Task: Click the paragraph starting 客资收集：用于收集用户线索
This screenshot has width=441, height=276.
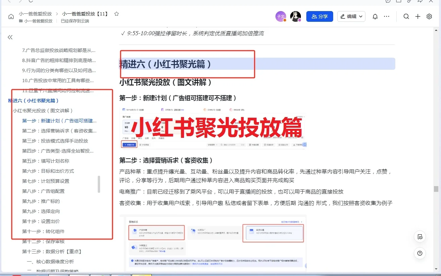Action: click(256, 203)
